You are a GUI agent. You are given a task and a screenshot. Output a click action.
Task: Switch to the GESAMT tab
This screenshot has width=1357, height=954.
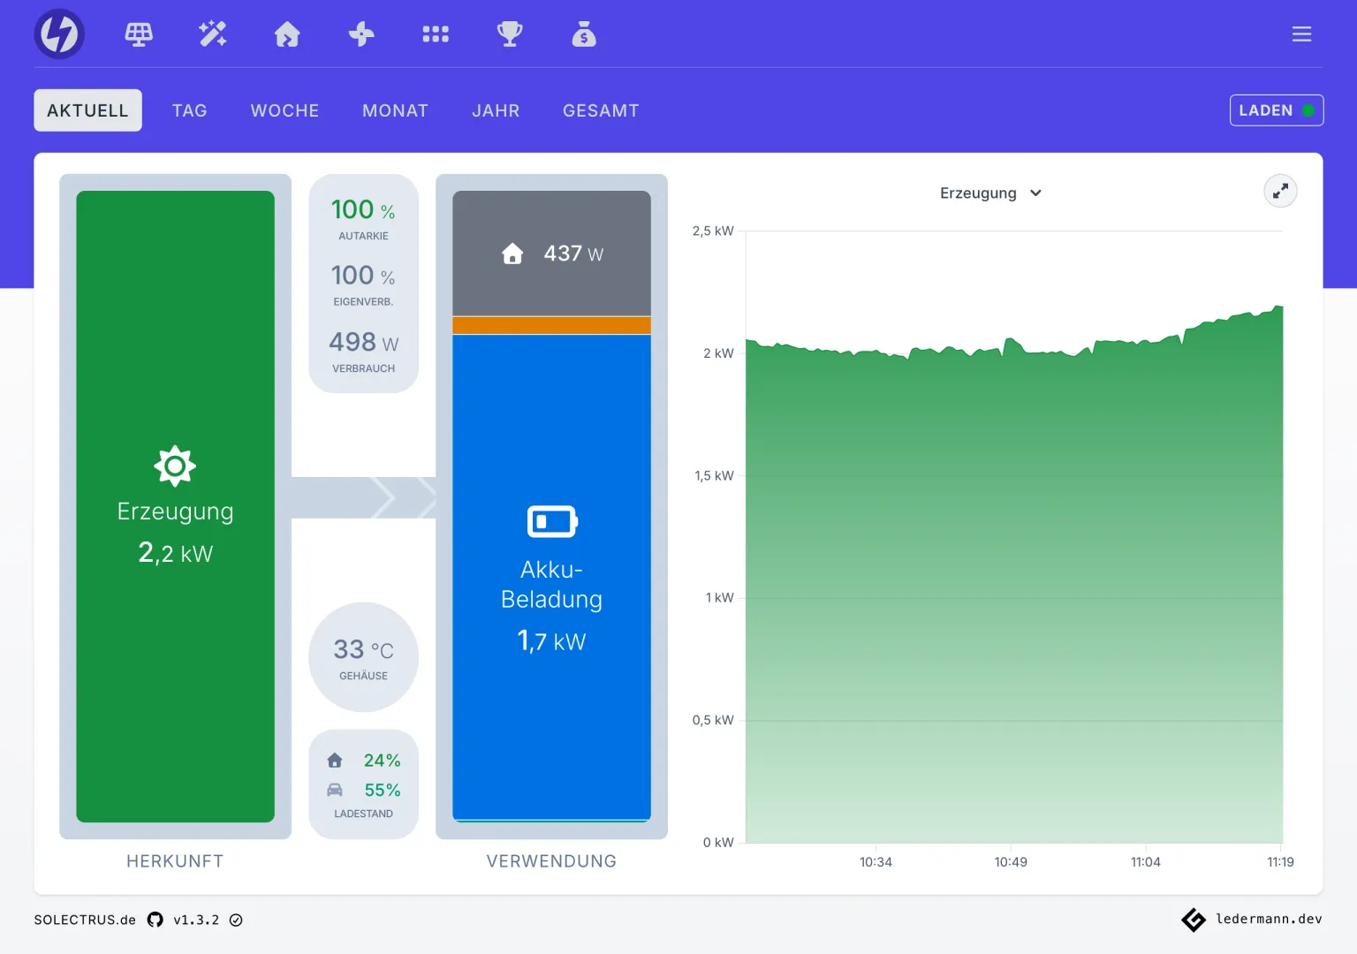tap(601, 110)
